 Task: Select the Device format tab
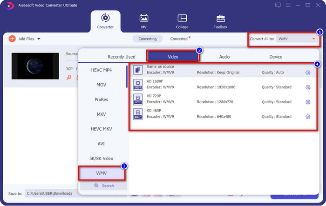click(x=276, y=57)
